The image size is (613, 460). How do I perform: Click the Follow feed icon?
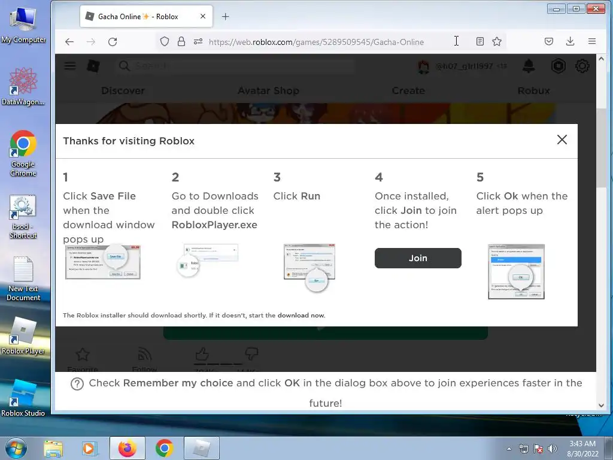[145, 355]
